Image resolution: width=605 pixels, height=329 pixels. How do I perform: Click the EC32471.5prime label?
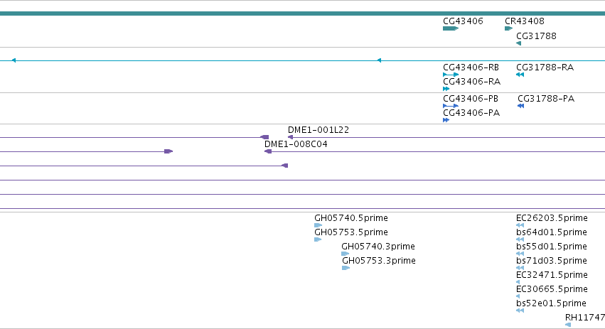click(x=552, y=276)
